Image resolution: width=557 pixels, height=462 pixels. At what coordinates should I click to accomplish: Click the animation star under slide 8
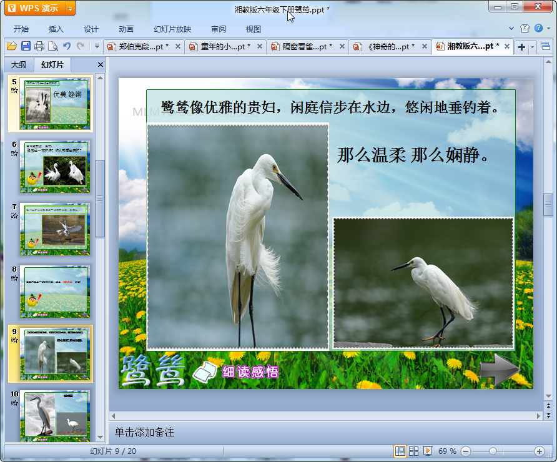coord(14,278)
